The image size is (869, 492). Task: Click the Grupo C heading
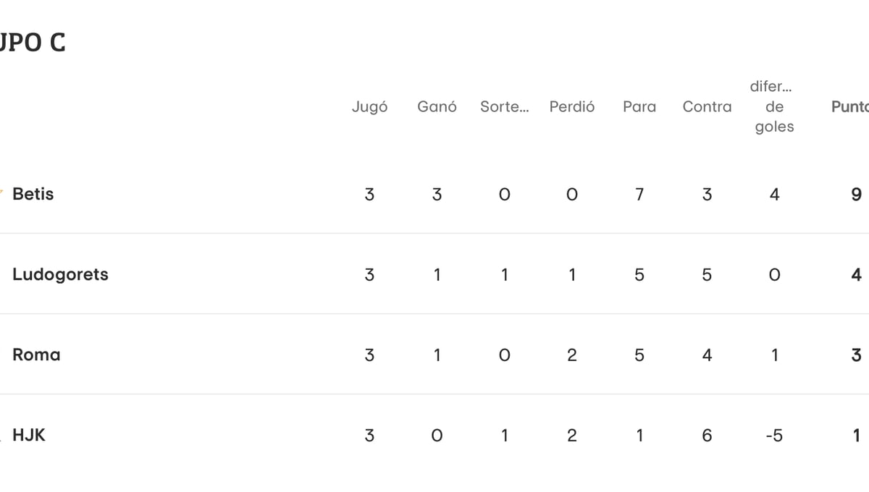pyautogui.click(x=33, y=43)
